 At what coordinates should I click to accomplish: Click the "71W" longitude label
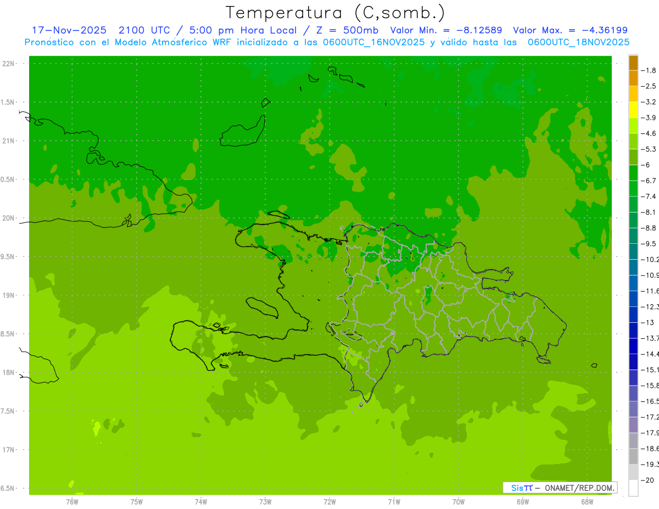(x=394, y=502)
